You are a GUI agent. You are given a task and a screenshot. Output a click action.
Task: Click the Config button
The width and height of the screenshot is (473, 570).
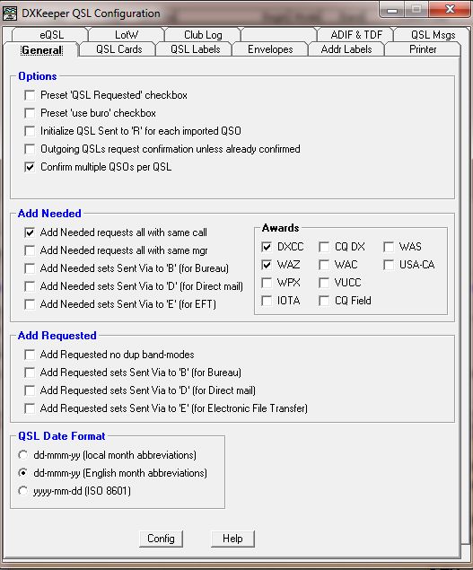pos(161,539)
